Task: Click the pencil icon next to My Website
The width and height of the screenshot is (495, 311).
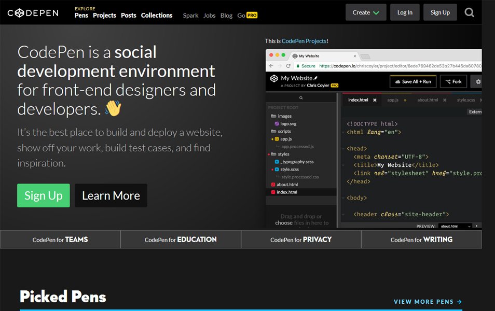Action: coord(315,78)
